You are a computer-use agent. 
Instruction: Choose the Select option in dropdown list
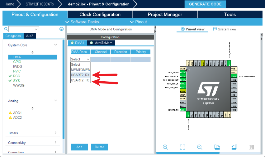click(x=80, y=64)
